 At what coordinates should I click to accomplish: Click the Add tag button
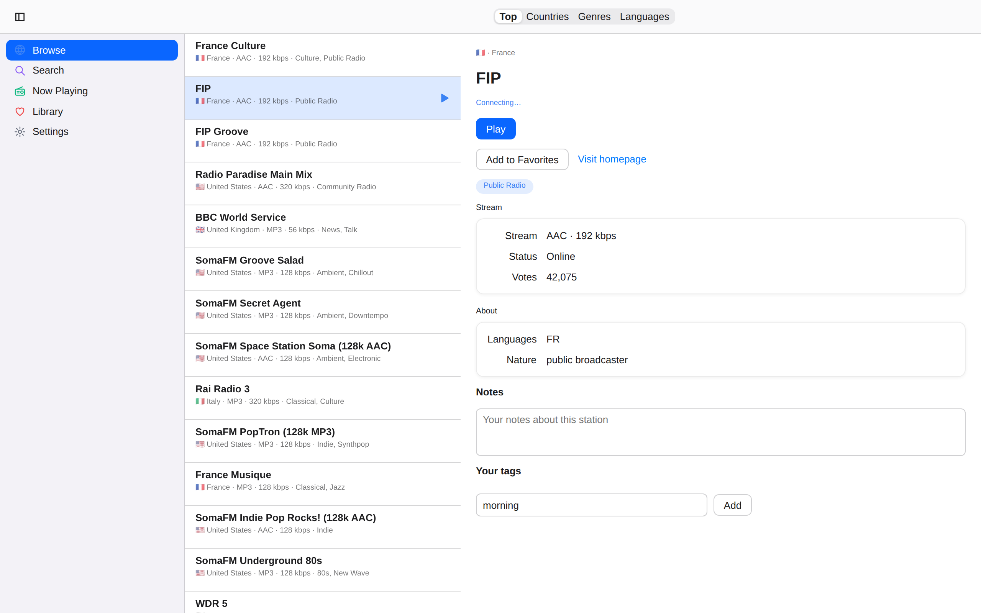(732, 505)
